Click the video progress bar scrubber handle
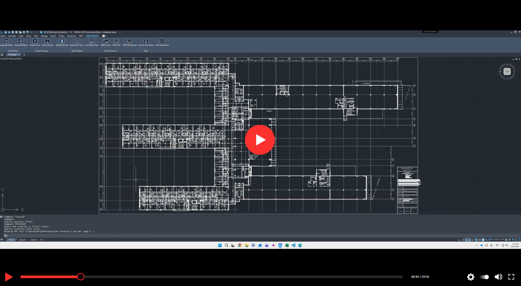This screenshot has height=286, width=521. coord(81,277)
